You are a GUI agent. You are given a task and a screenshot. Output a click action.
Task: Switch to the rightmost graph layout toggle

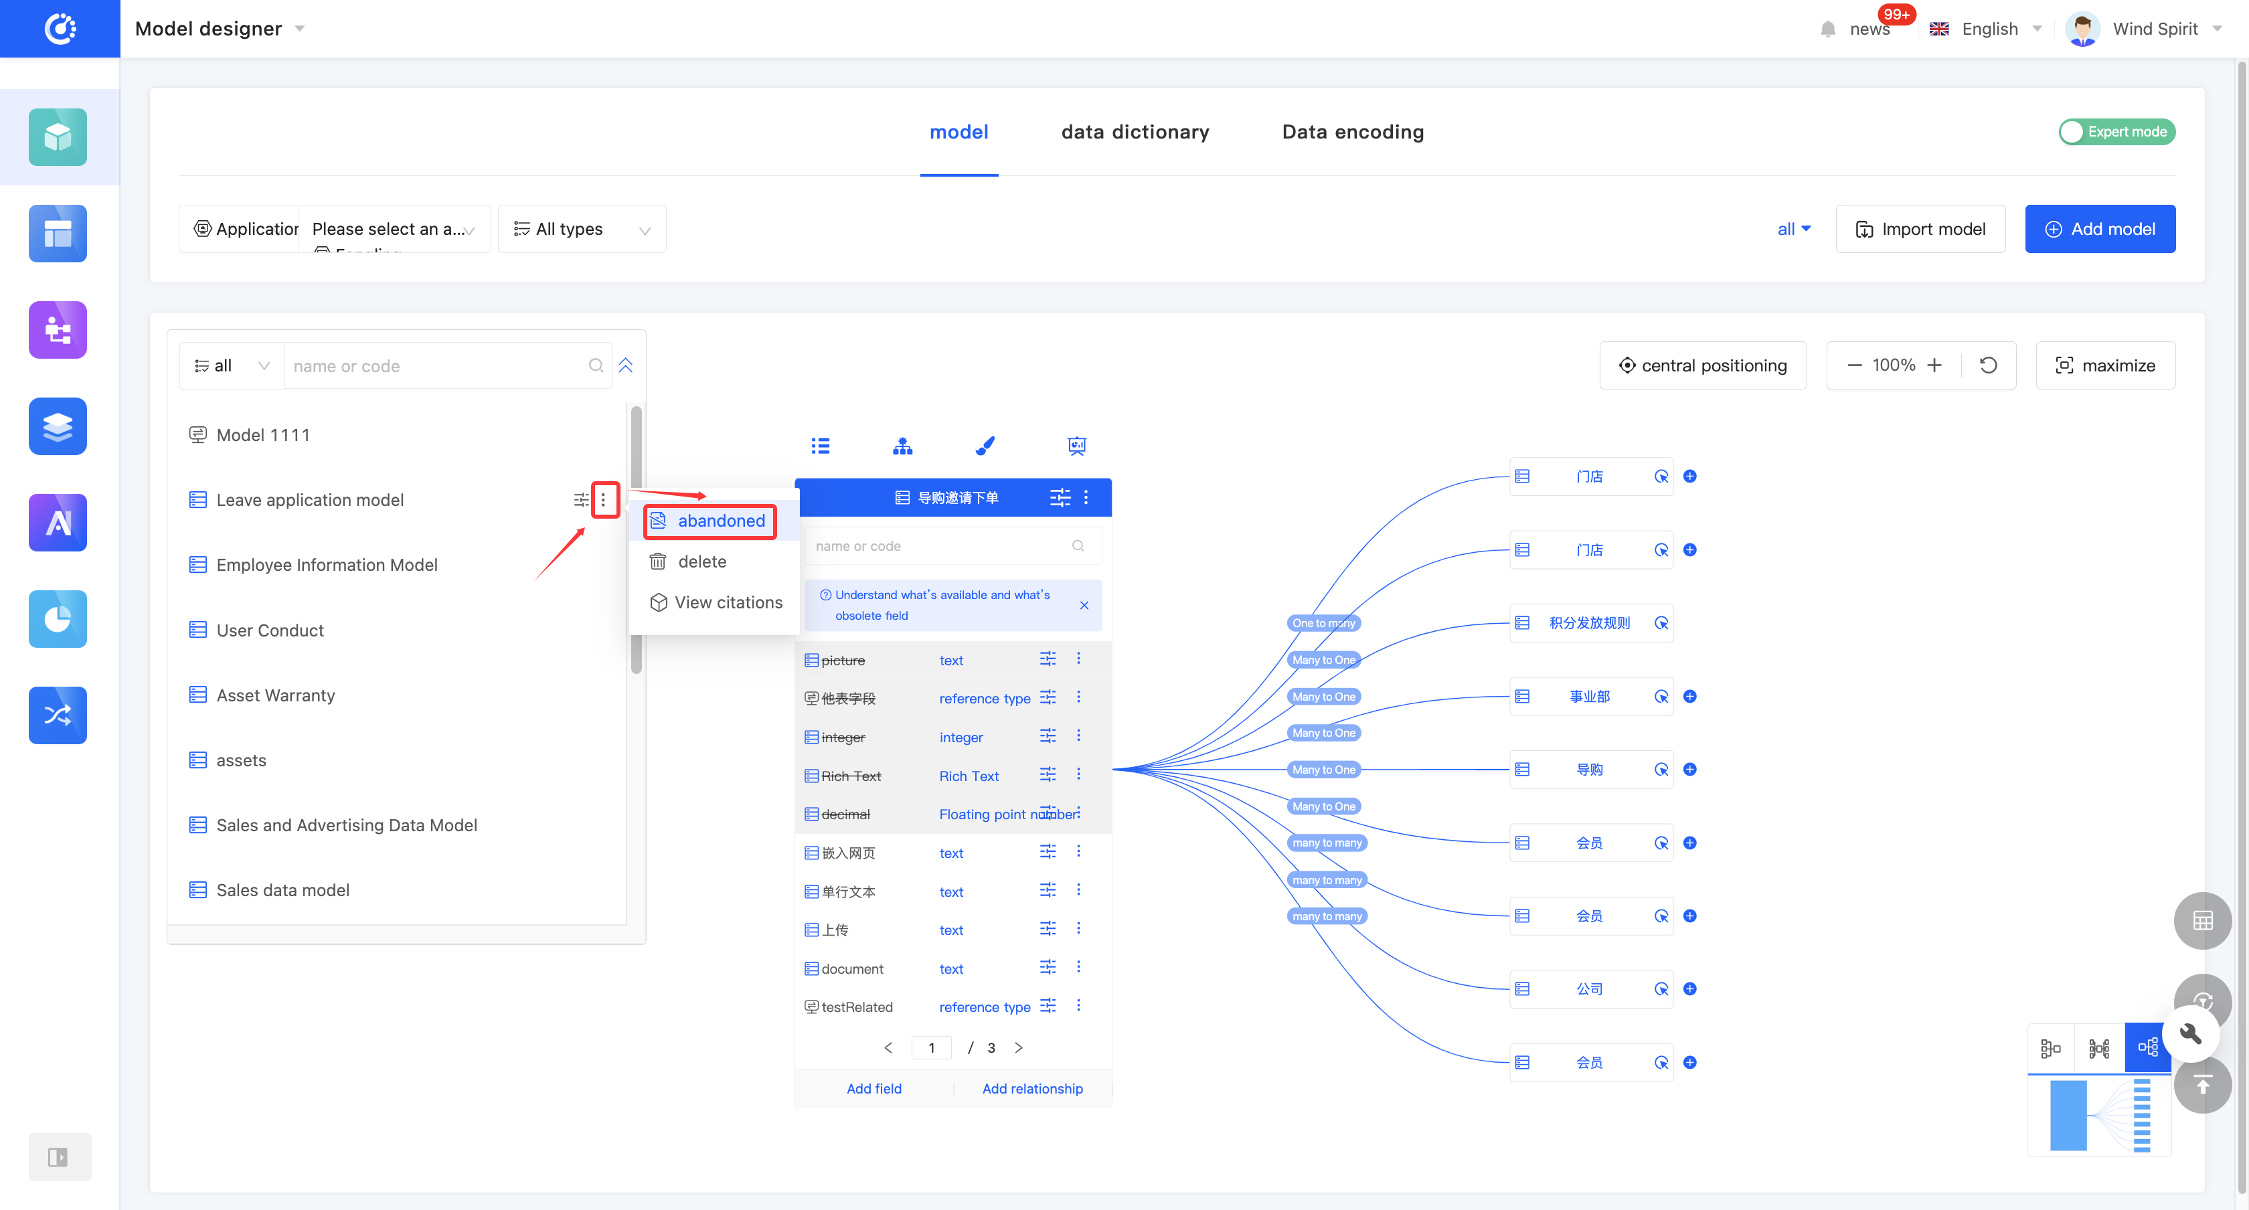click(x=2147, y=1047)
